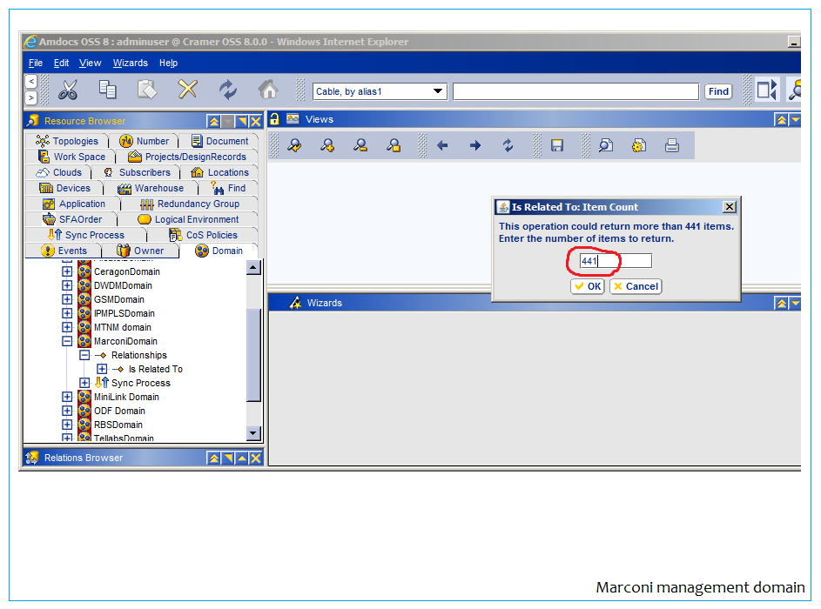Switch to the Devices tab

[65, 188]
